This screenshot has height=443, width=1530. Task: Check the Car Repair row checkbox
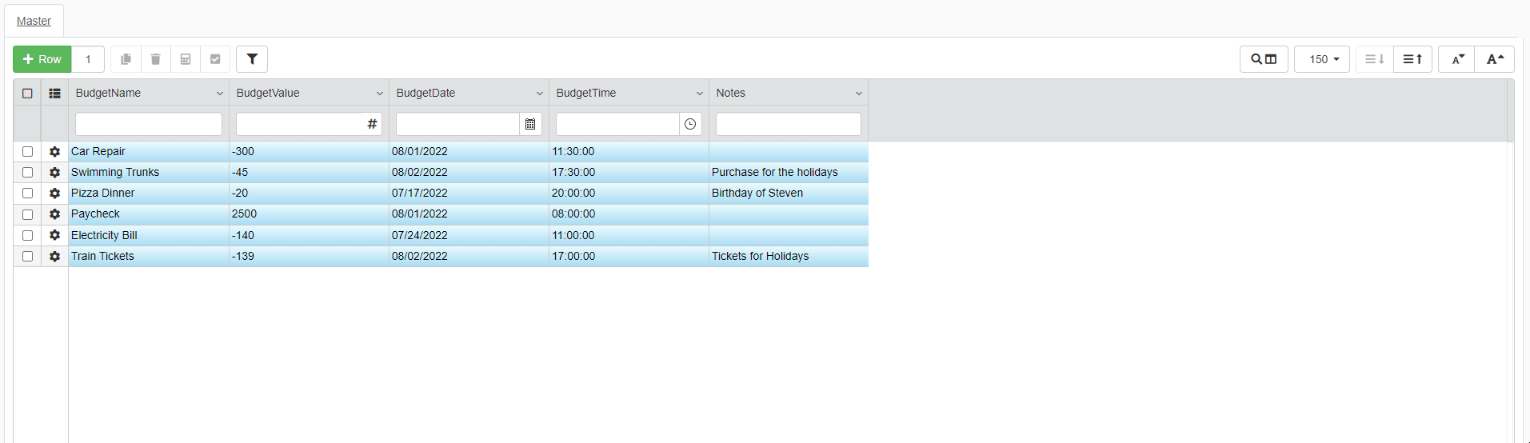click(27, 152)
